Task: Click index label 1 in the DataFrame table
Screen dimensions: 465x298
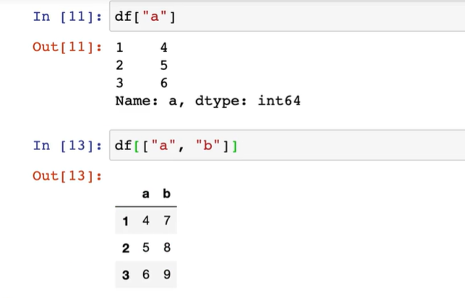Action: click(x=125, y=221)
